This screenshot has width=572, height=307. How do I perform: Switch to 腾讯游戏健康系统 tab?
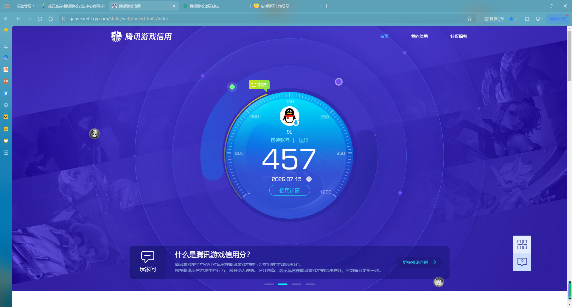coord(214,6)
